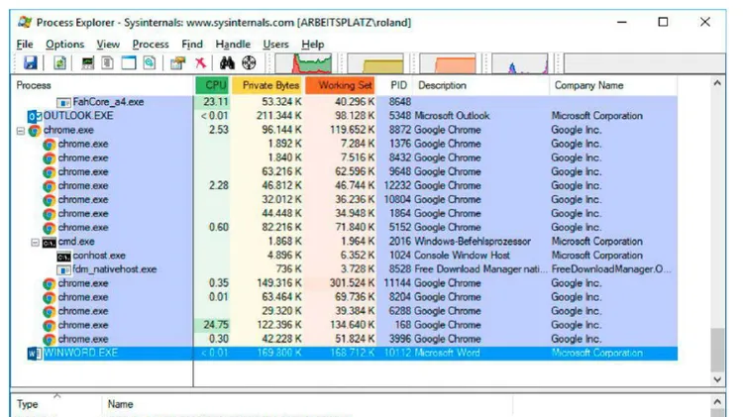Open the File menu

25,44
